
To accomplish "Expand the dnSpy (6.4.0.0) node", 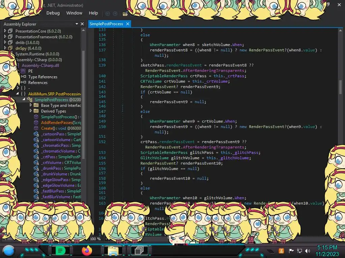I will pos(5,48).
